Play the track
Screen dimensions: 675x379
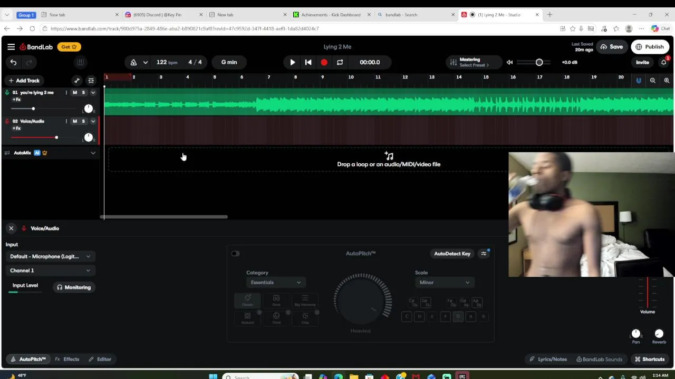point(293,62)
